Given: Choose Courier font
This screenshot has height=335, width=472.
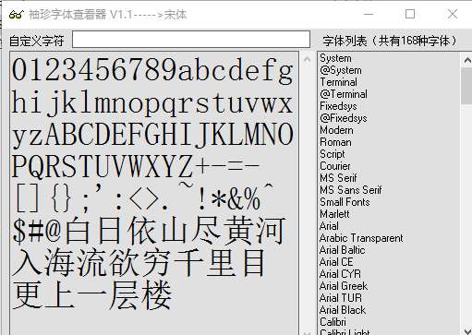Looking at the screenshot, I should click(x=335, y=166).
